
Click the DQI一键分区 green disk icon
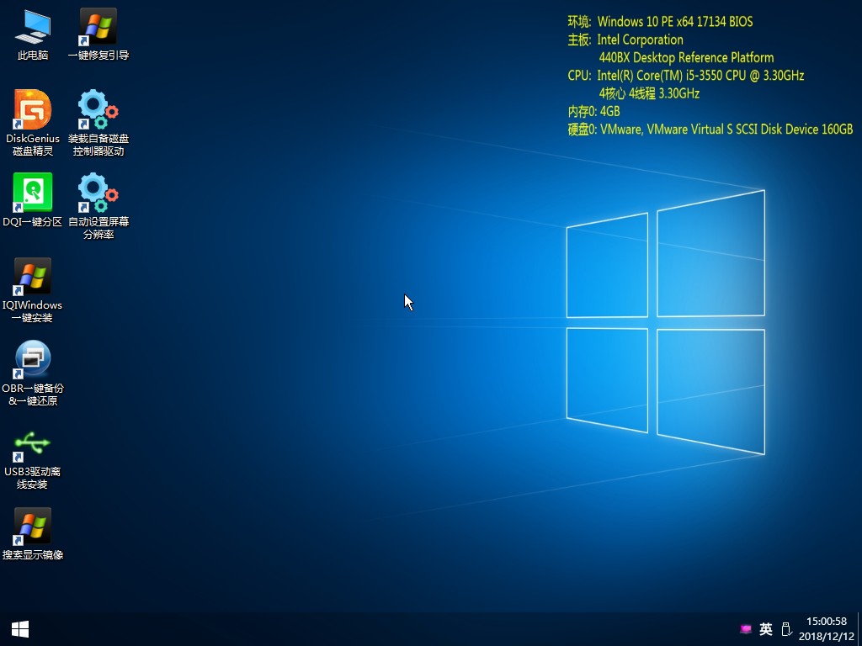coord(33,200)
